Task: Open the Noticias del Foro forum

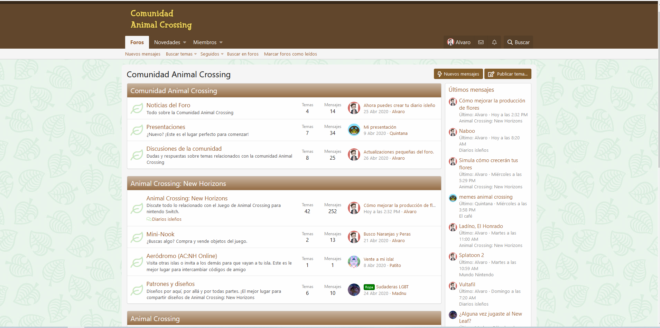Action: click(x=168, y=105)
